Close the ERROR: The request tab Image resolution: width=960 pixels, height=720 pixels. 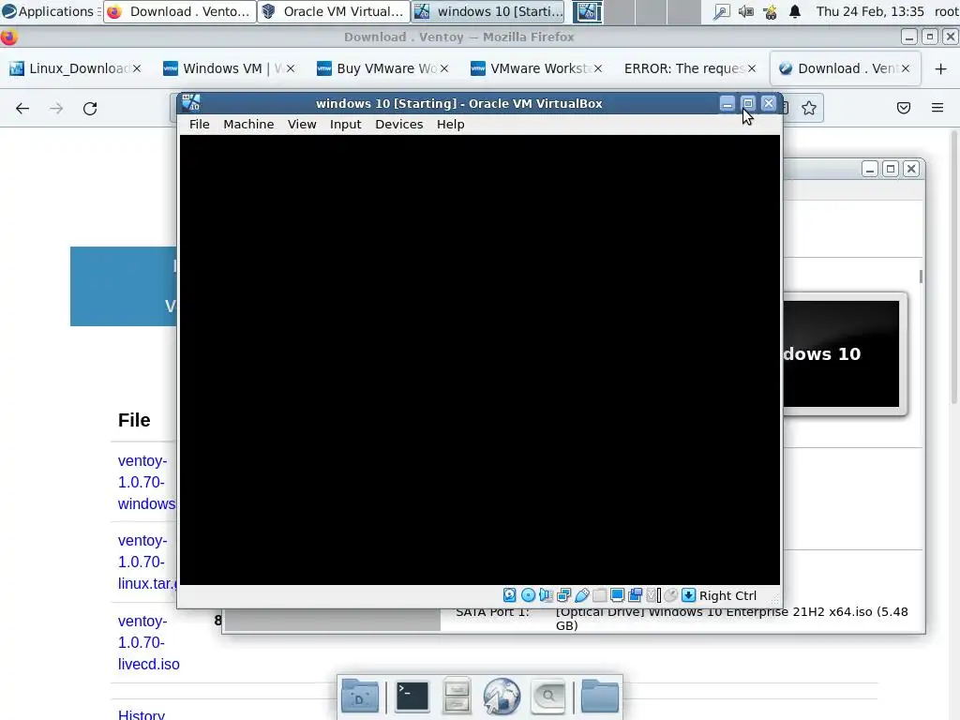(x=752, y=68)
